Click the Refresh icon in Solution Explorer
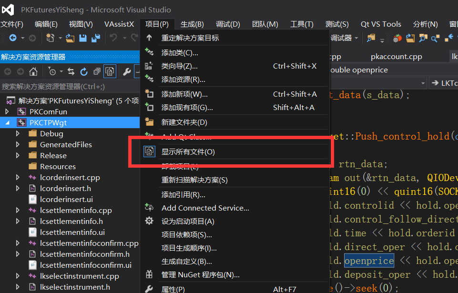The image size is (458, 293). coord(84,71)
